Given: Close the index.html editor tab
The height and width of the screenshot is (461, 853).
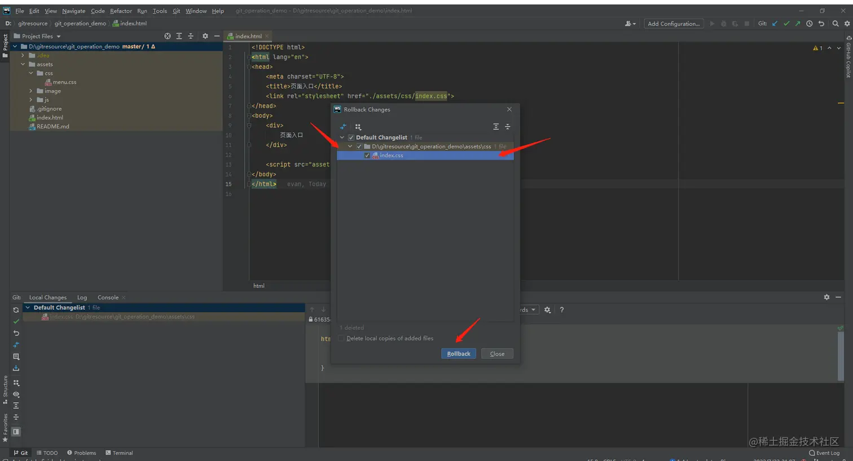Looking at the screenshot, I should pyautogui.click(x=267, y=36).
